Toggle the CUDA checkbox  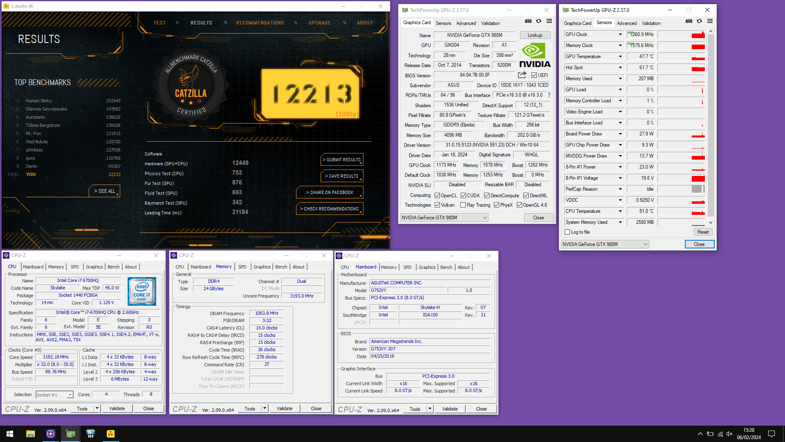pos(463,196)
